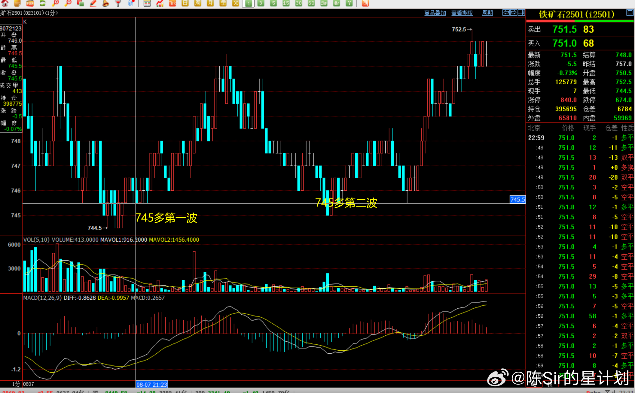The height and width of the screenshot is (393, 635).
Task: Click the 22:59 tick row
Action: pos(580,138)
